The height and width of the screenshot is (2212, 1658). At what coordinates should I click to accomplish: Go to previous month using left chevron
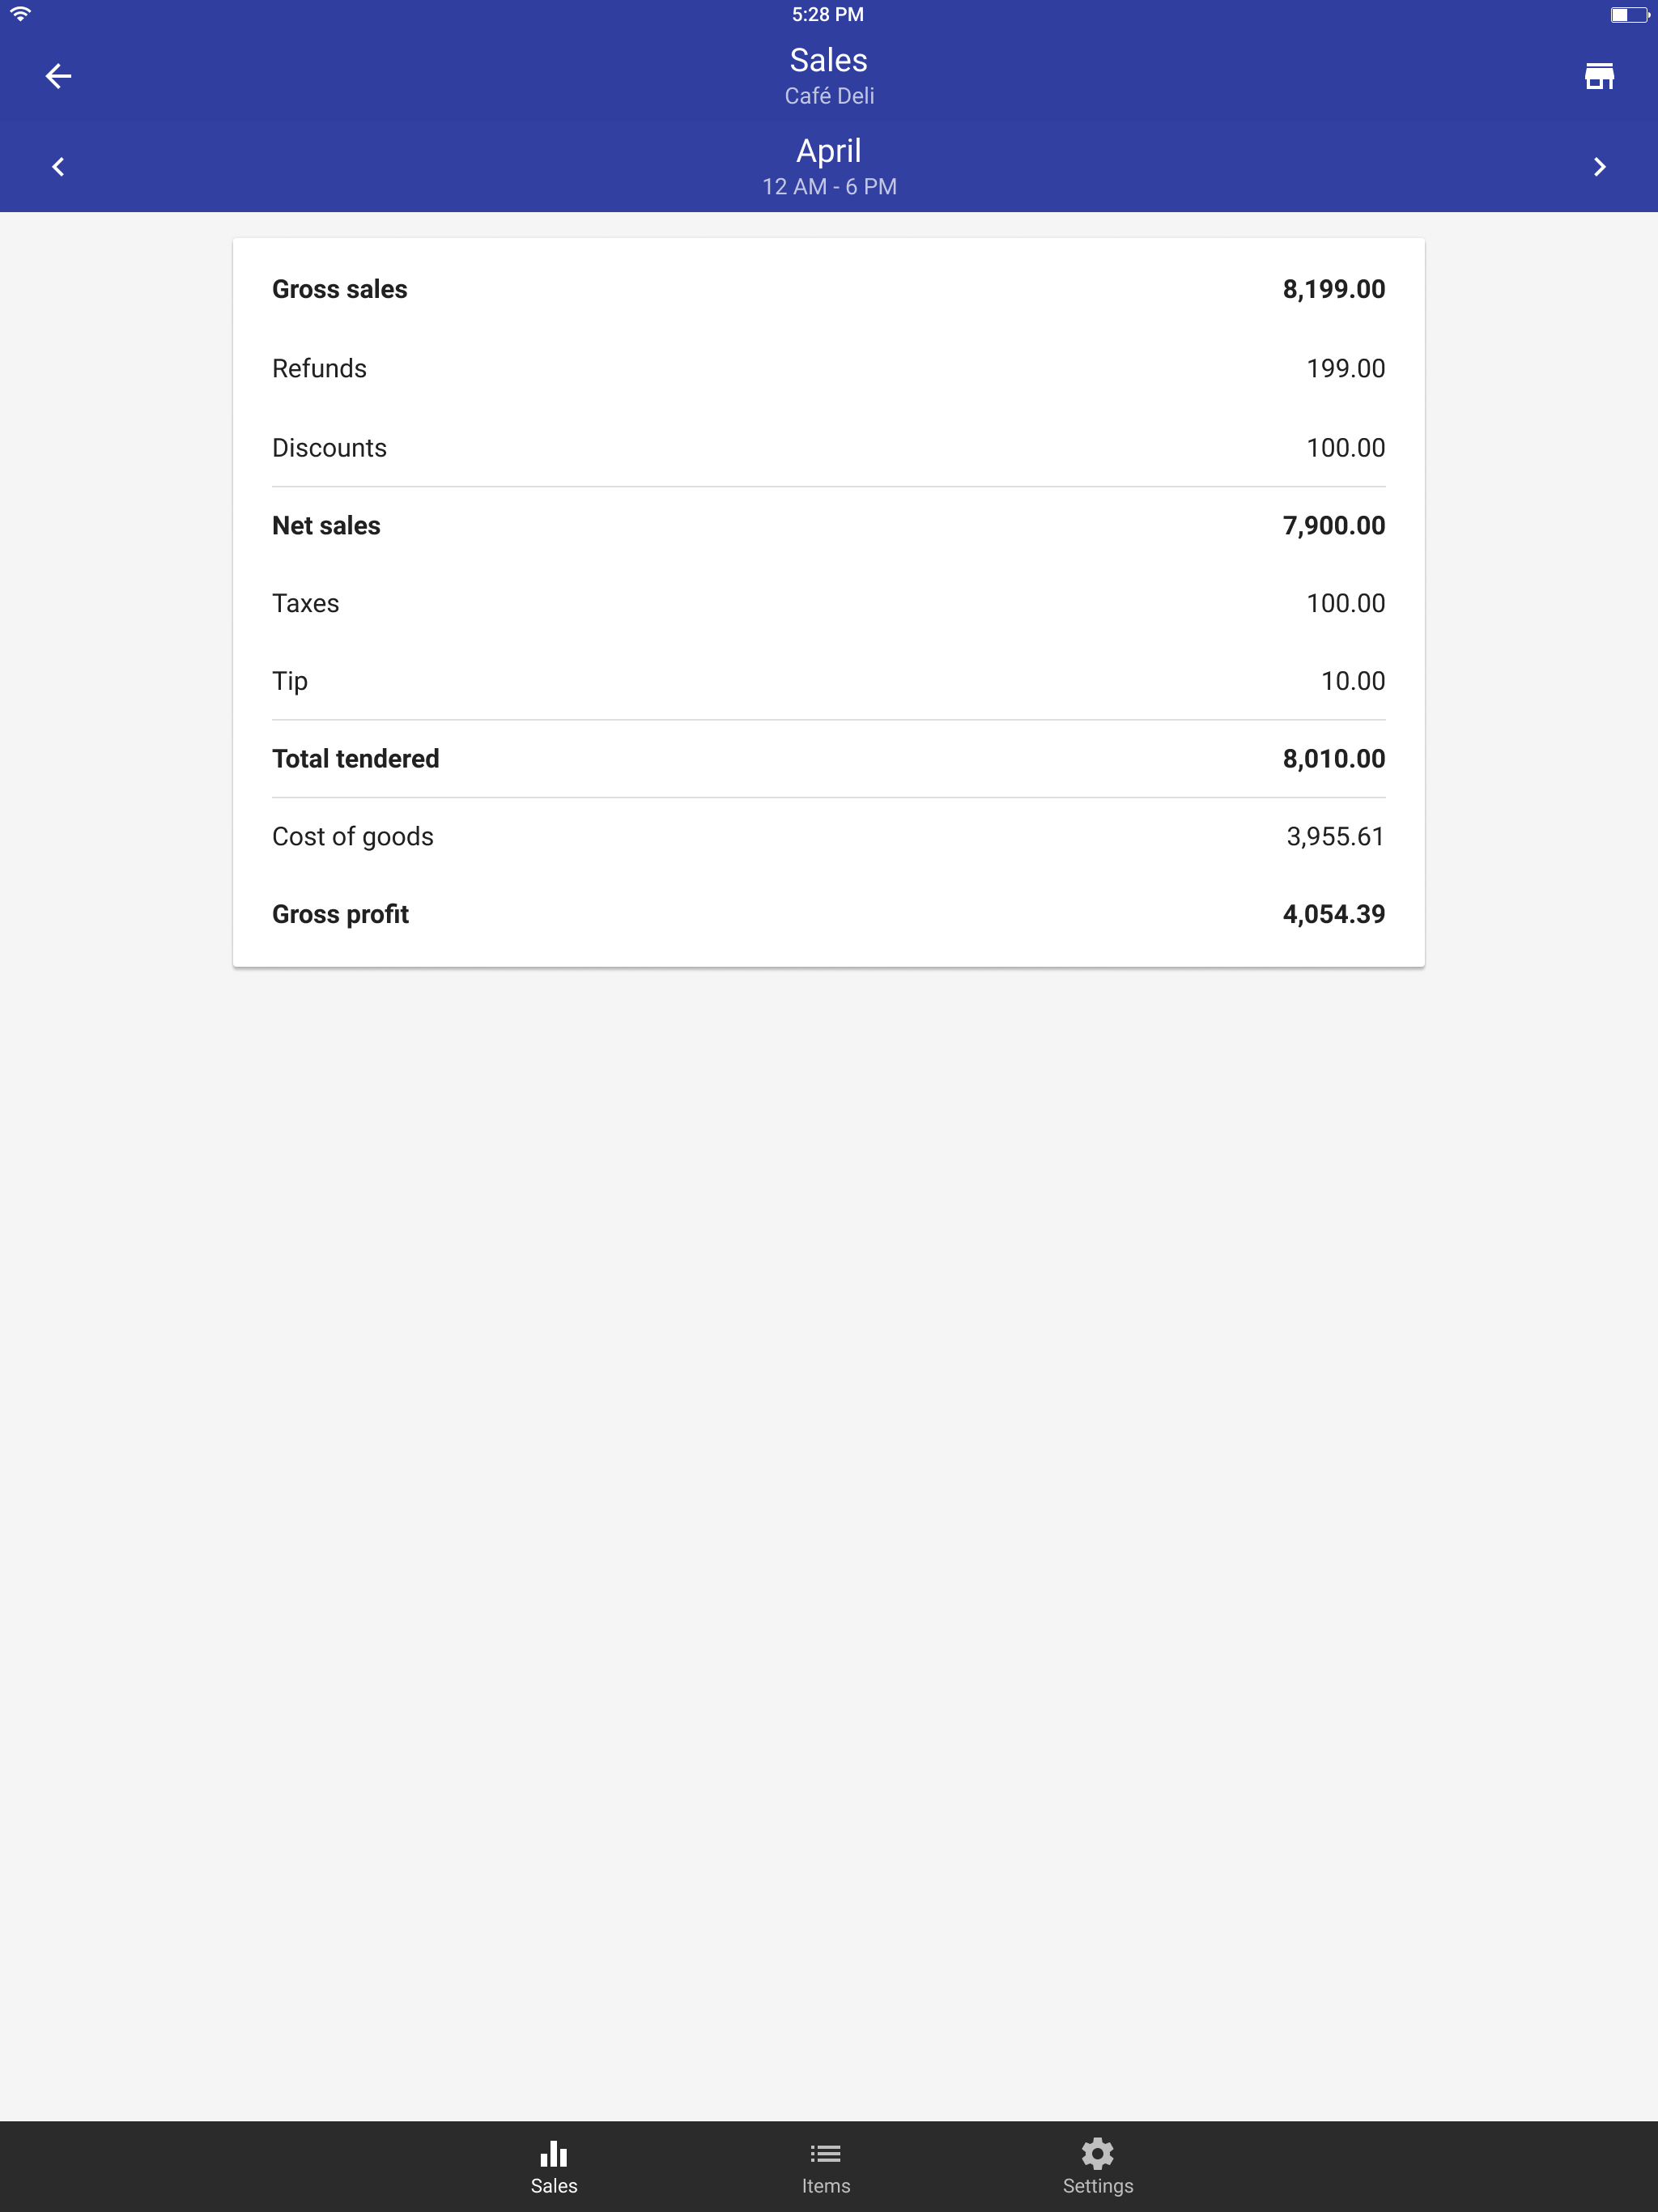click(58, 167)
